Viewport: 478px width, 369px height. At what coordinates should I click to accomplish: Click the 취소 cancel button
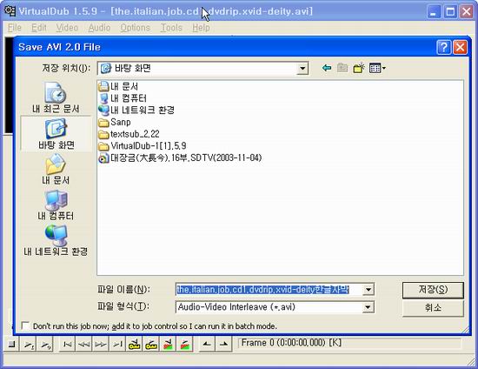point(433,308)
